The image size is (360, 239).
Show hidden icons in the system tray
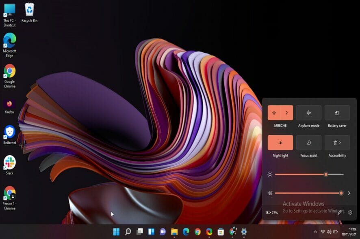(316, 232)
